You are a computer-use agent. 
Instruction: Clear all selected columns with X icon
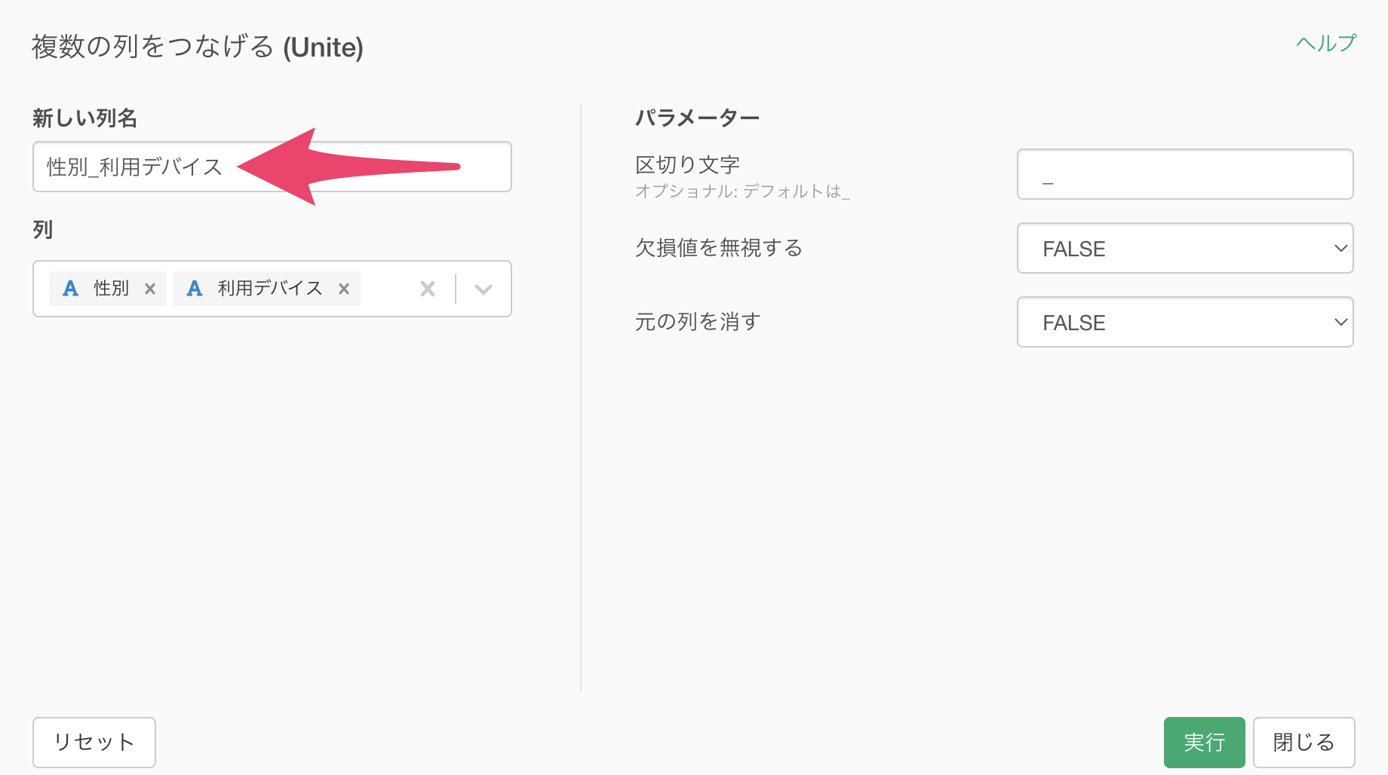pos(428,289)
